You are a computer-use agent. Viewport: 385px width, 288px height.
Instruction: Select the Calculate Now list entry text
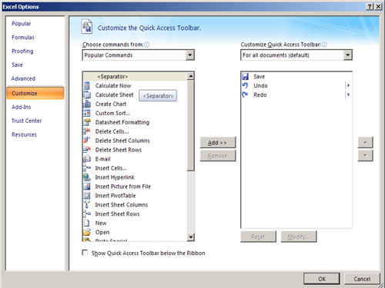click(113, 86)
